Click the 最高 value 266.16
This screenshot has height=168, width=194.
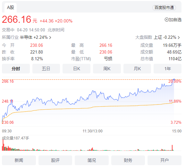click(106, 45)
